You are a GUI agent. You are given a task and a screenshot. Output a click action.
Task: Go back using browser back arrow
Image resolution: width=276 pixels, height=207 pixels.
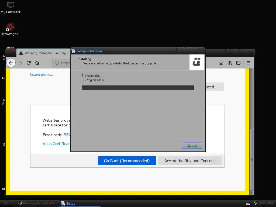[11, 63]
